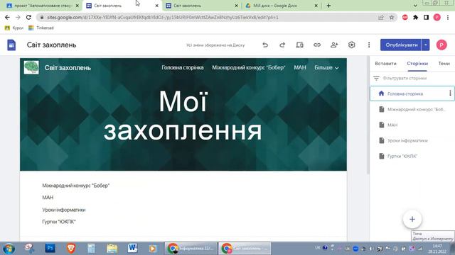Image resolution: width=455 pixels, height=255 pixels.
Task: Click the page icon next to МАН
Action: [382, 125]
